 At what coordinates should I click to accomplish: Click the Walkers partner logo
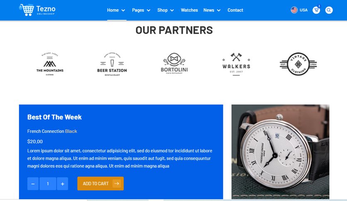tap(236, 64)
